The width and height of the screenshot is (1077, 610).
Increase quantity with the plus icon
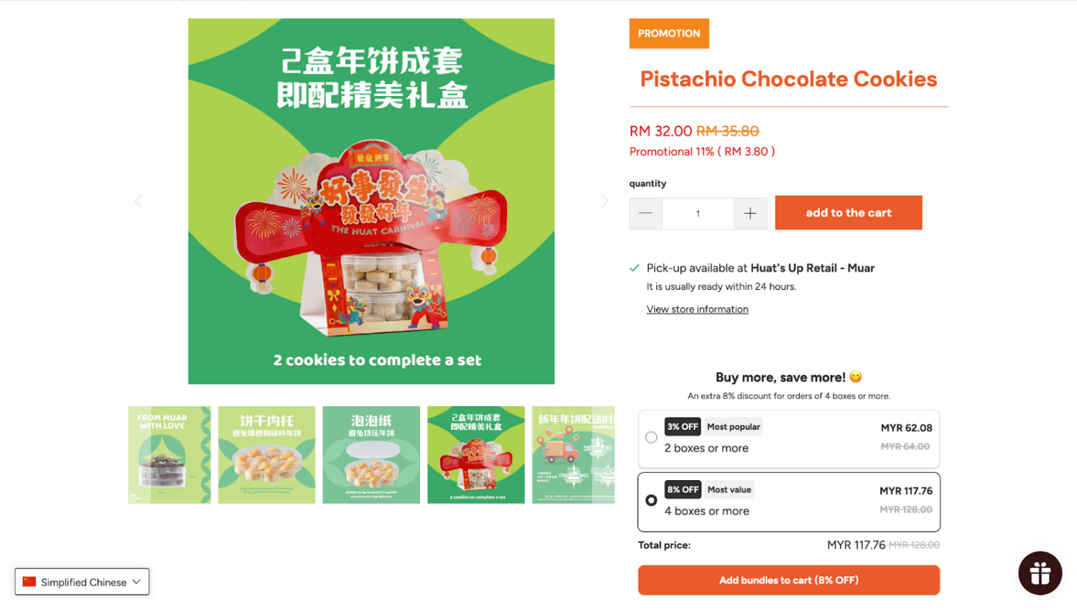750,214
